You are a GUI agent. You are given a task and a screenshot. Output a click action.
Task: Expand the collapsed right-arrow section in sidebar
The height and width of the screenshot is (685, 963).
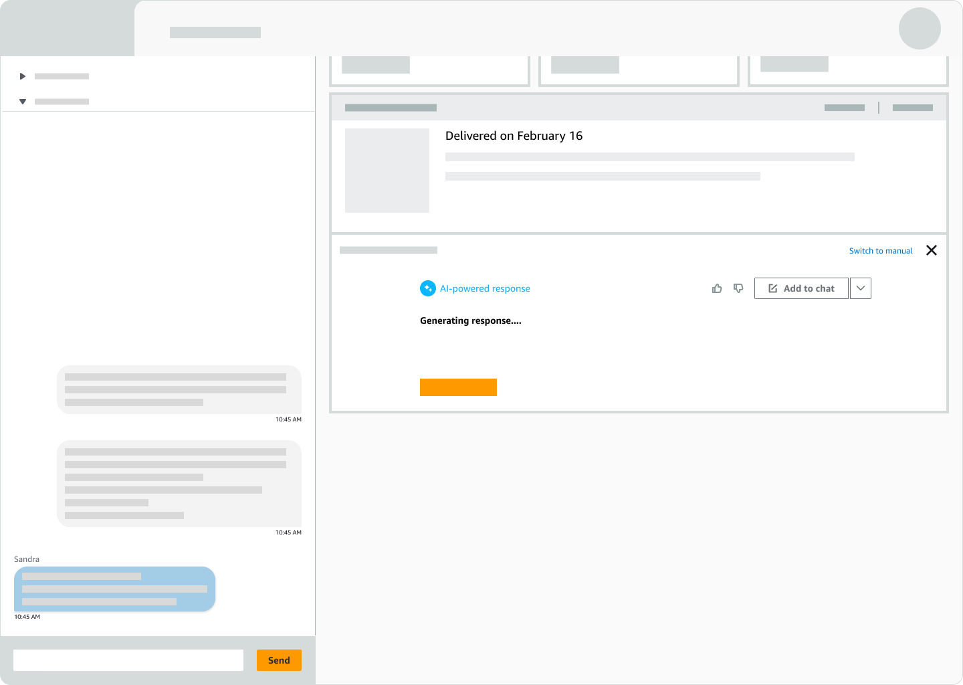pyautogui.click(x=23, y=76)
